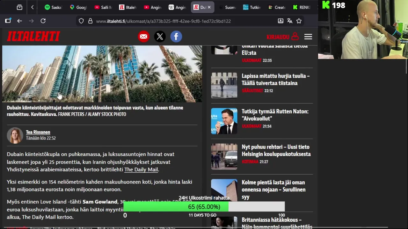Open the Dubai skyscrapers article image
Image resolution: width=408 pixels, height=229 pixels.
(x=102, y=74)
